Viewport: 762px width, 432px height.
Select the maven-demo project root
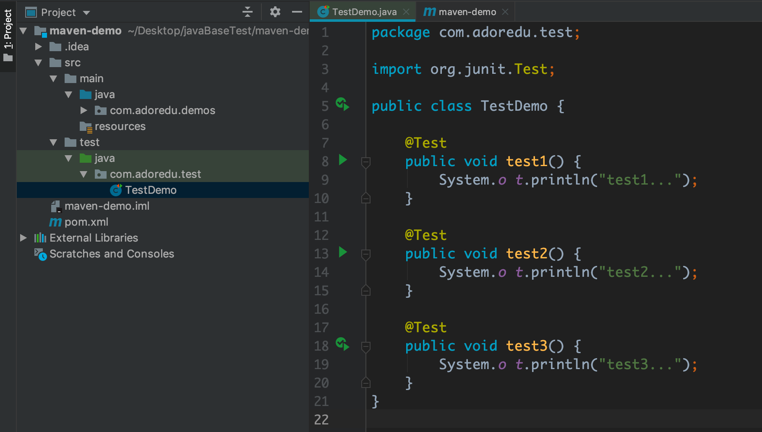click(x=163, y=31)
